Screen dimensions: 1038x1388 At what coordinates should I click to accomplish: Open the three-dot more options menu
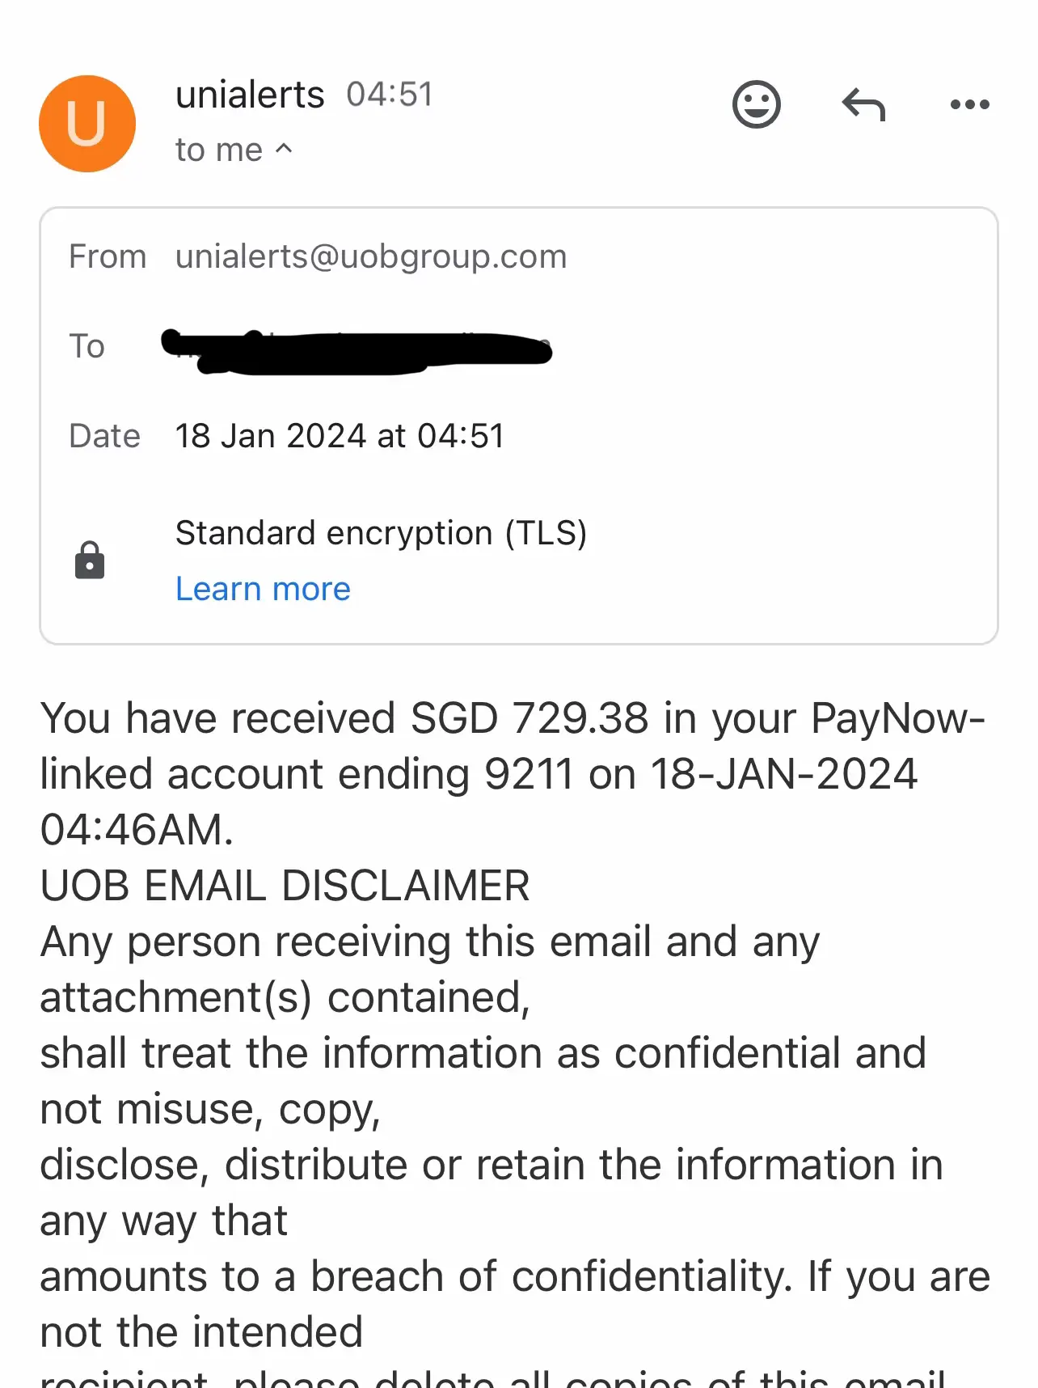point(969,104)
